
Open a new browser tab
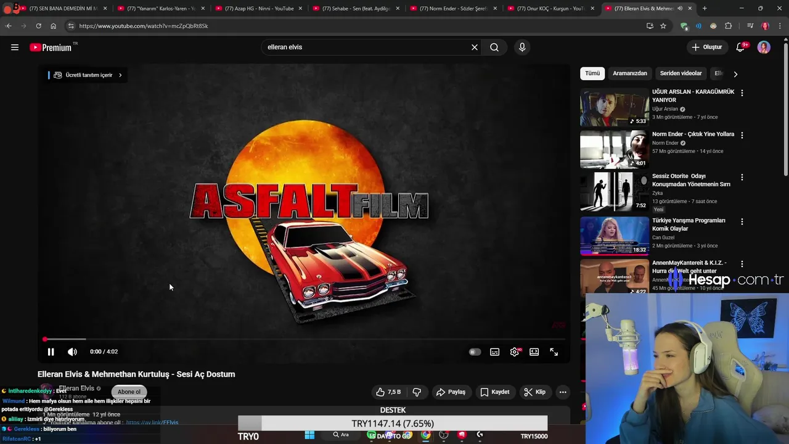(x=705, y=9)
